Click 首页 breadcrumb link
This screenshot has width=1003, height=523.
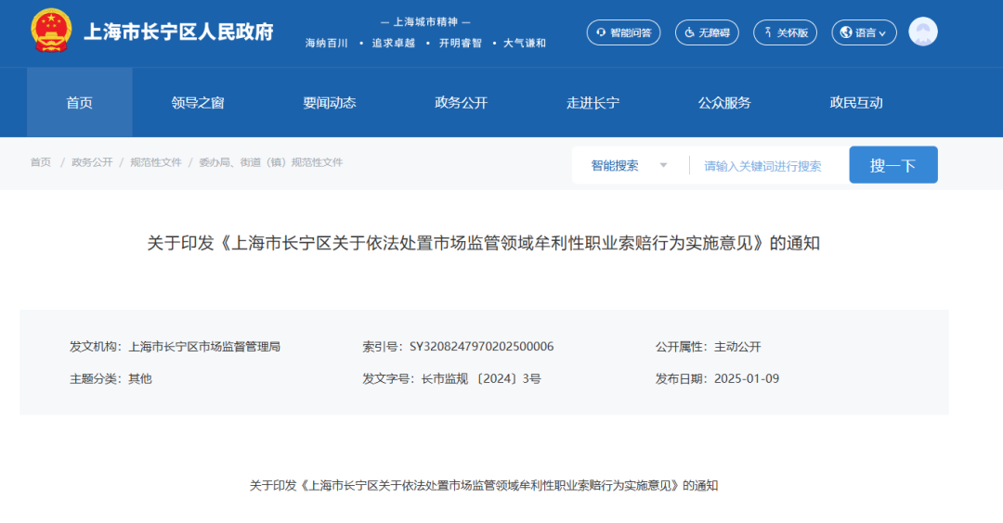point(41,162)
